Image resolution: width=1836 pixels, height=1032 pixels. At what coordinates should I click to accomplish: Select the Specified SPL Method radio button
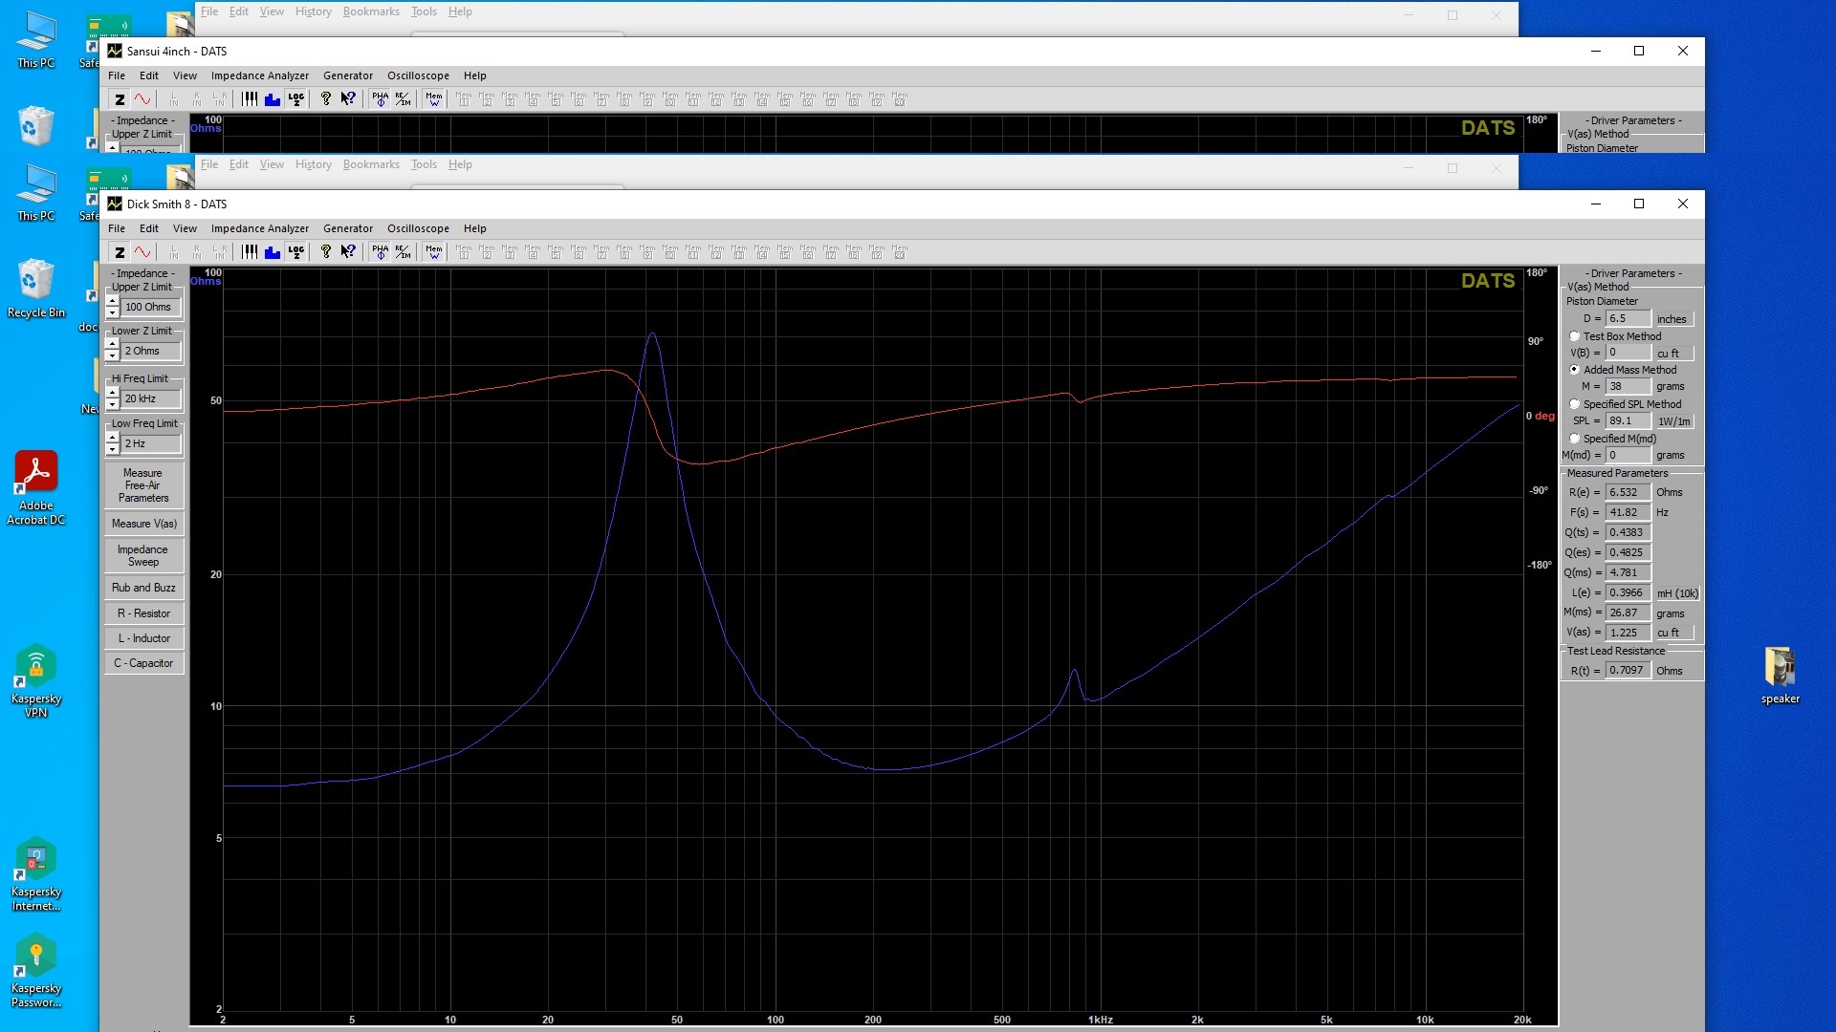click(1574, 404)
